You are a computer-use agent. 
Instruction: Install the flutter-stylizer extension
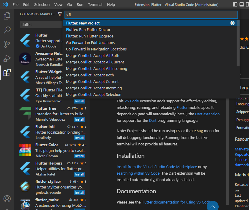(x=79, y=193)
